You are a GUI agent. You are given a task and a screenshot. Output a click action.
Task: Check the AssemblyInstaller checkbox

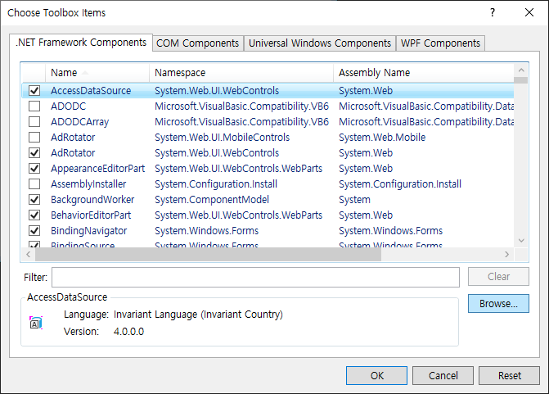(34, 184)
